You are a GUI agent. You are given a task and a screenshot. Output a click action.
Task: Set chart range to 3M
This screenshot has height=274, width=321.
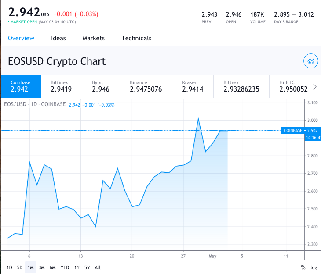tap(42, 267)
